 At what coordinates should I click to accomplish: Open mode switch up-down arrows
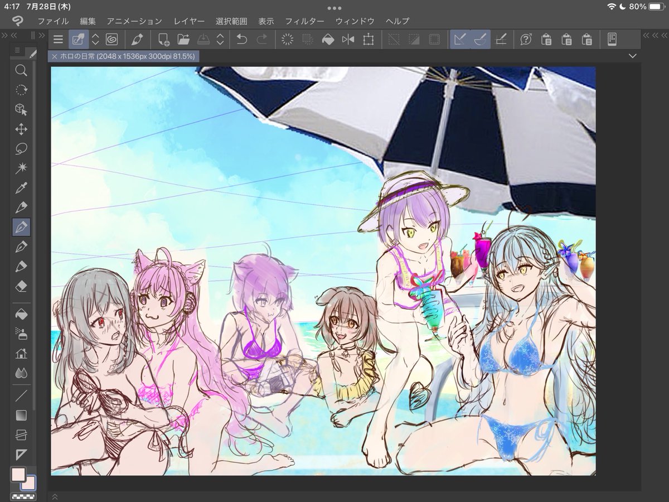click(x=95, y=39)
